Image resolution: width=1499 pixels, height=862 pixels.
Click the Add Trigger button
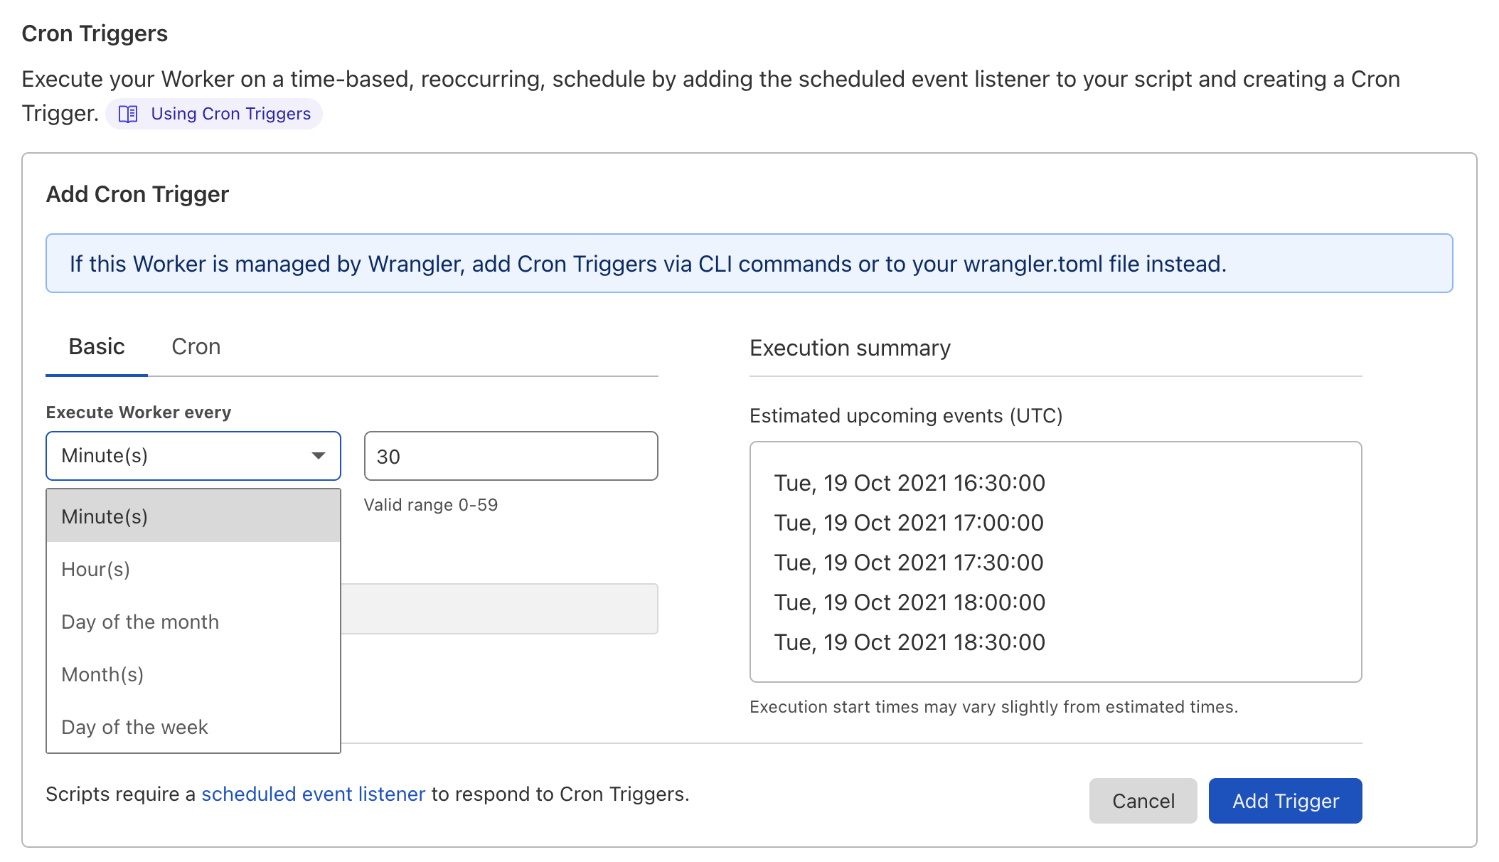[x=1285, y=801]
